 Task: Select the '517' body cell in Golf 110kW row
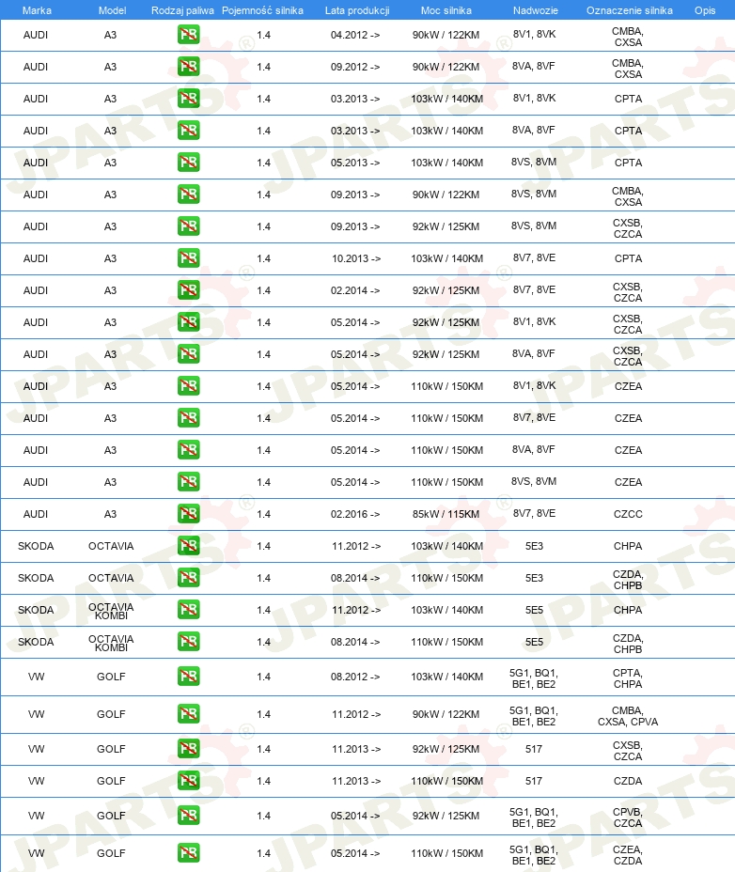[x=534, y=782]
